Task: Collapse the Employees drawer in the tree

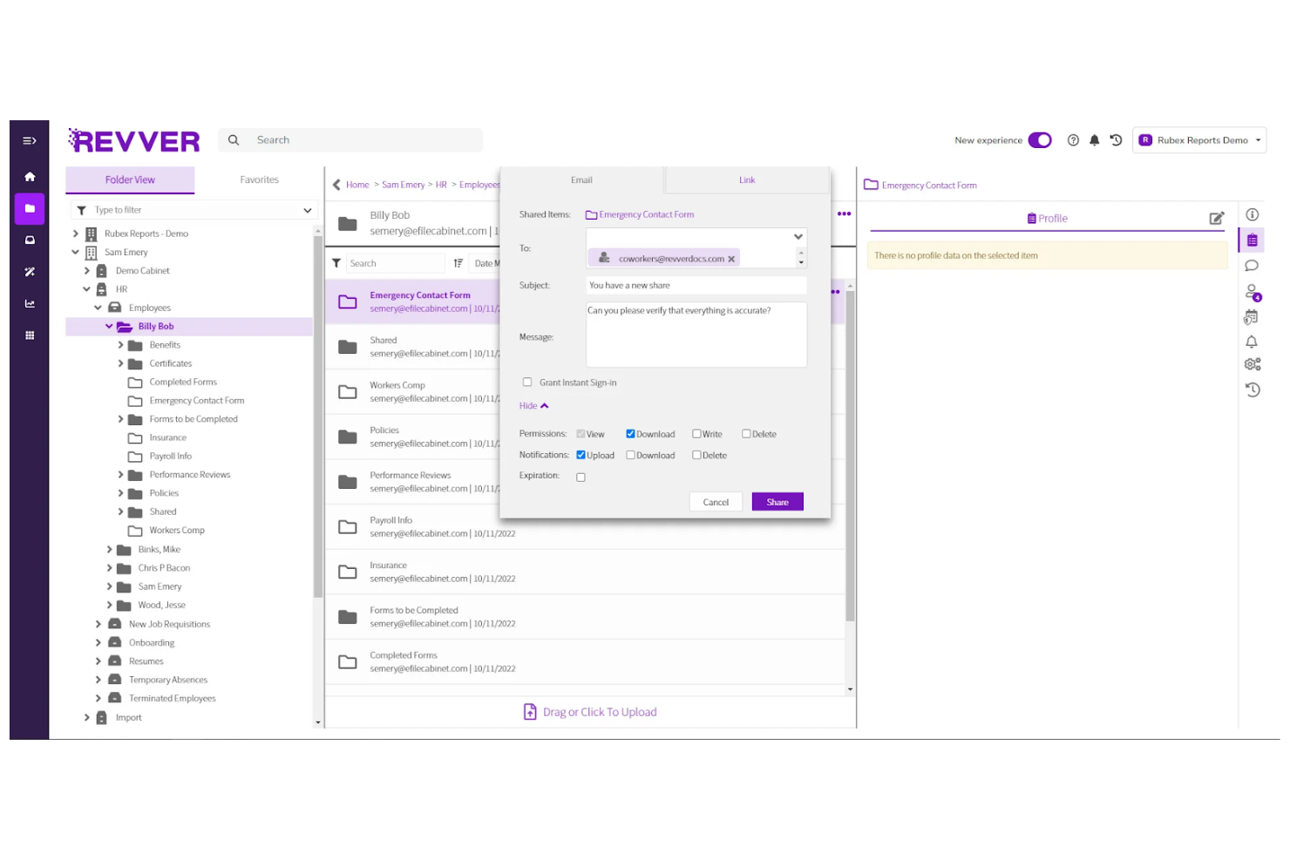Action: [x=98, y=307]
